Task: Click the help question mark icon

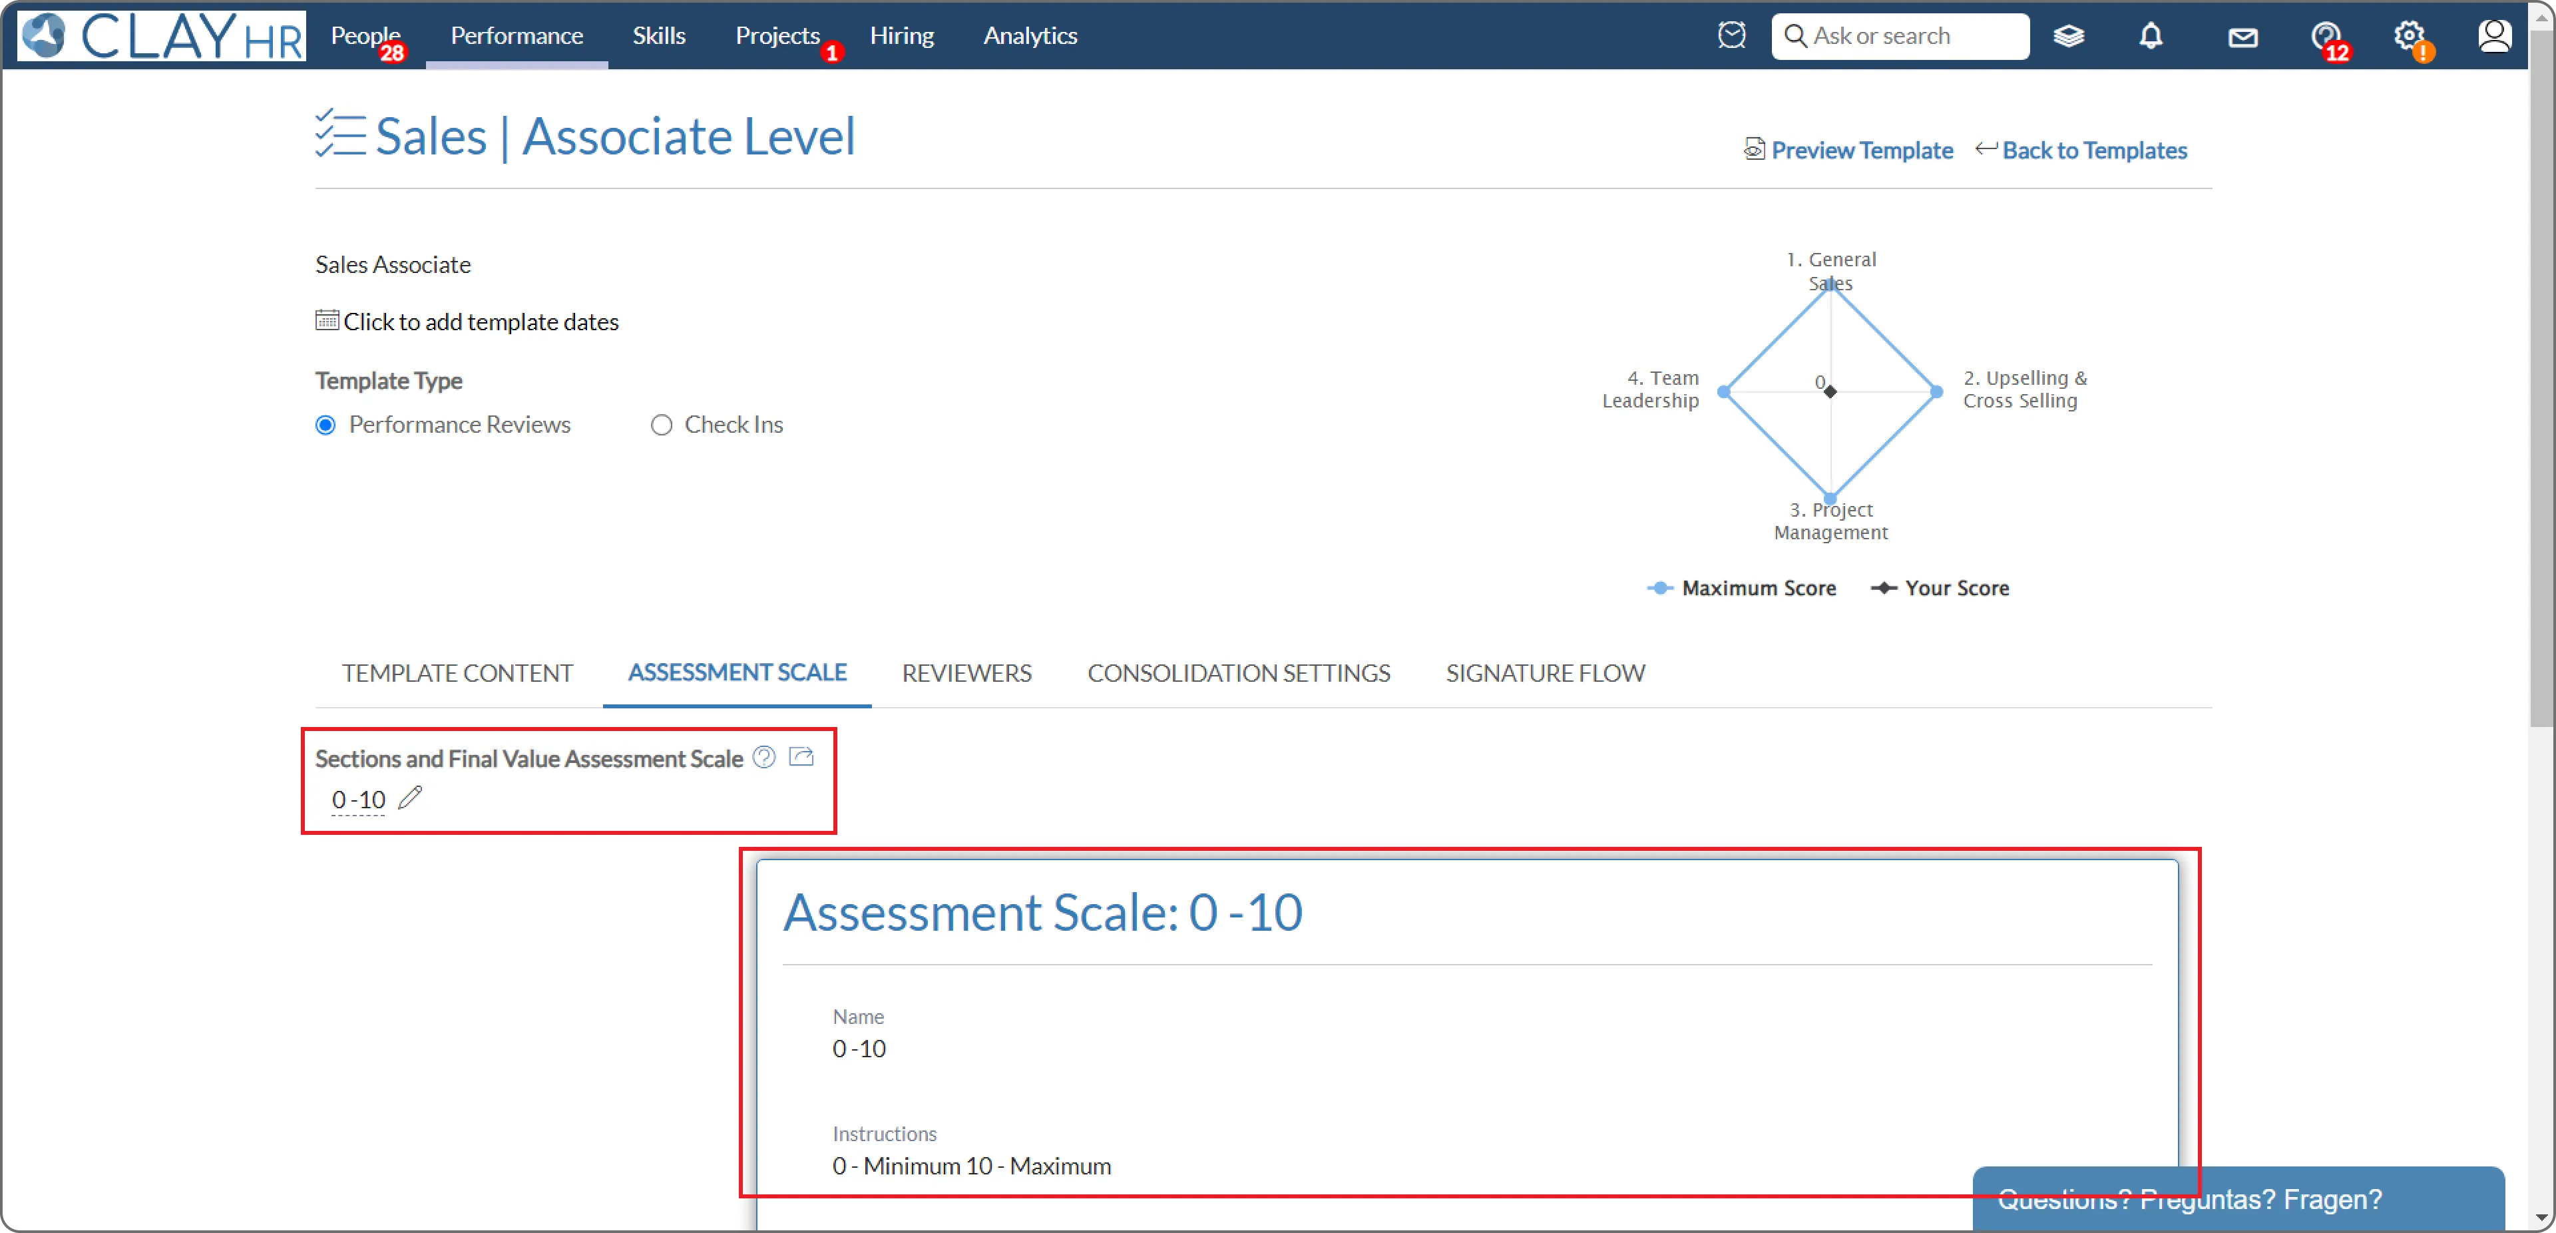Action: pos(2325,36)
